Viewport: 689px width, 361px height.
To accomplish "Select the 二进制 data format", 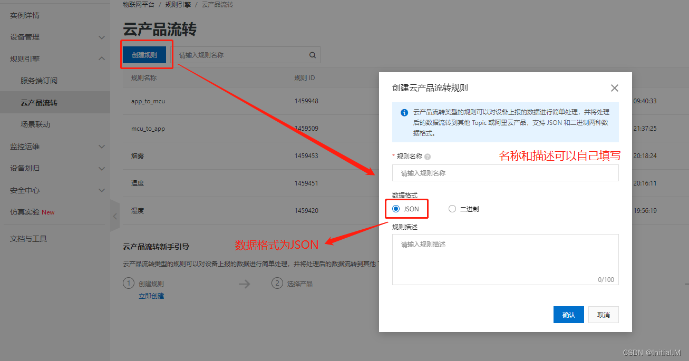I will point(452,209).
